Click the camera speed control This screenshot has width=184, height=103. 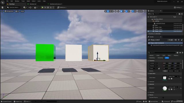pyautogui.click(x=140, y=11)
